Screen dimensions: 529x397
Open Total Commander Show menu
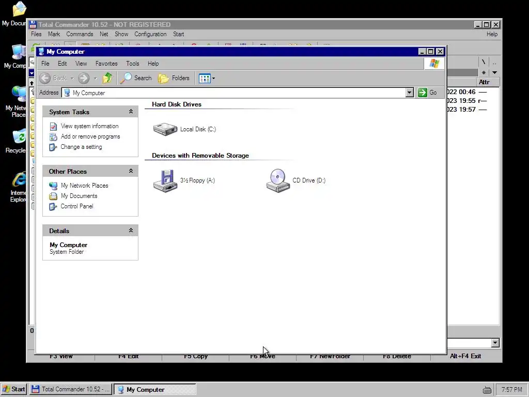[121, 34]
